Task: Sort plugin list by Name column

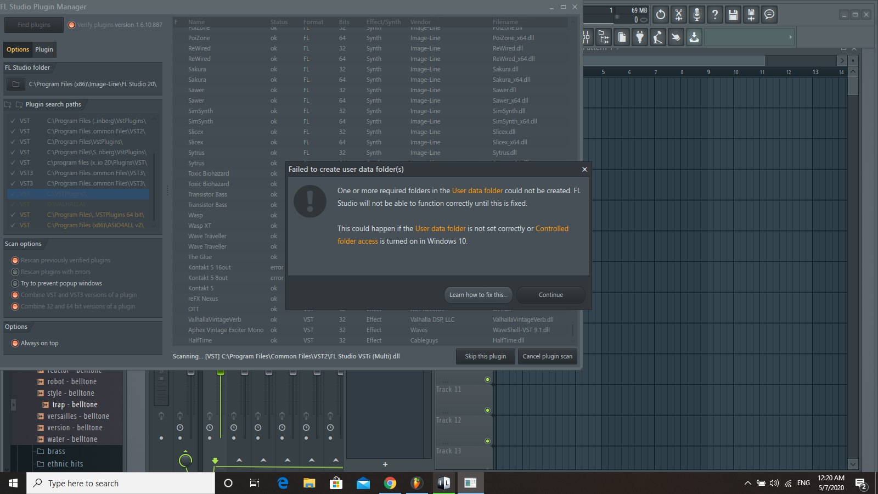Action: [x=196, y=22]
